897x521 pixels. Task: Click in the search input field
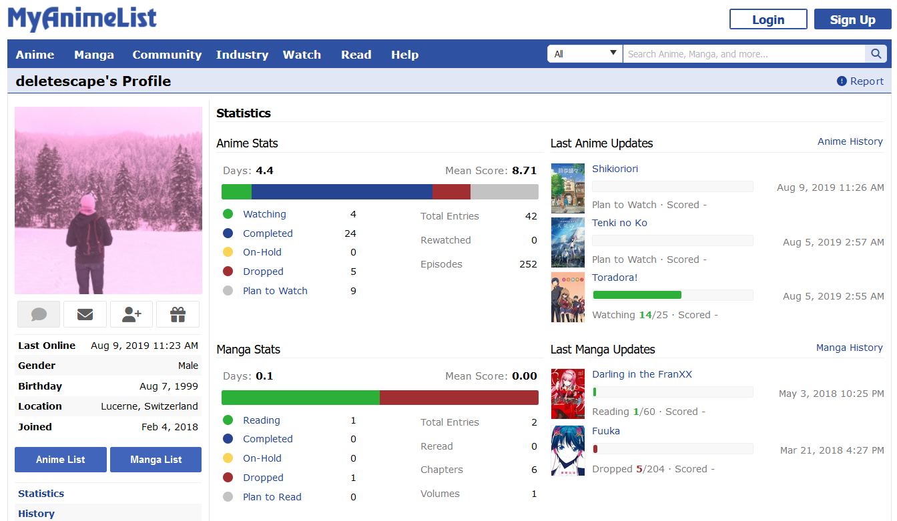744,54
